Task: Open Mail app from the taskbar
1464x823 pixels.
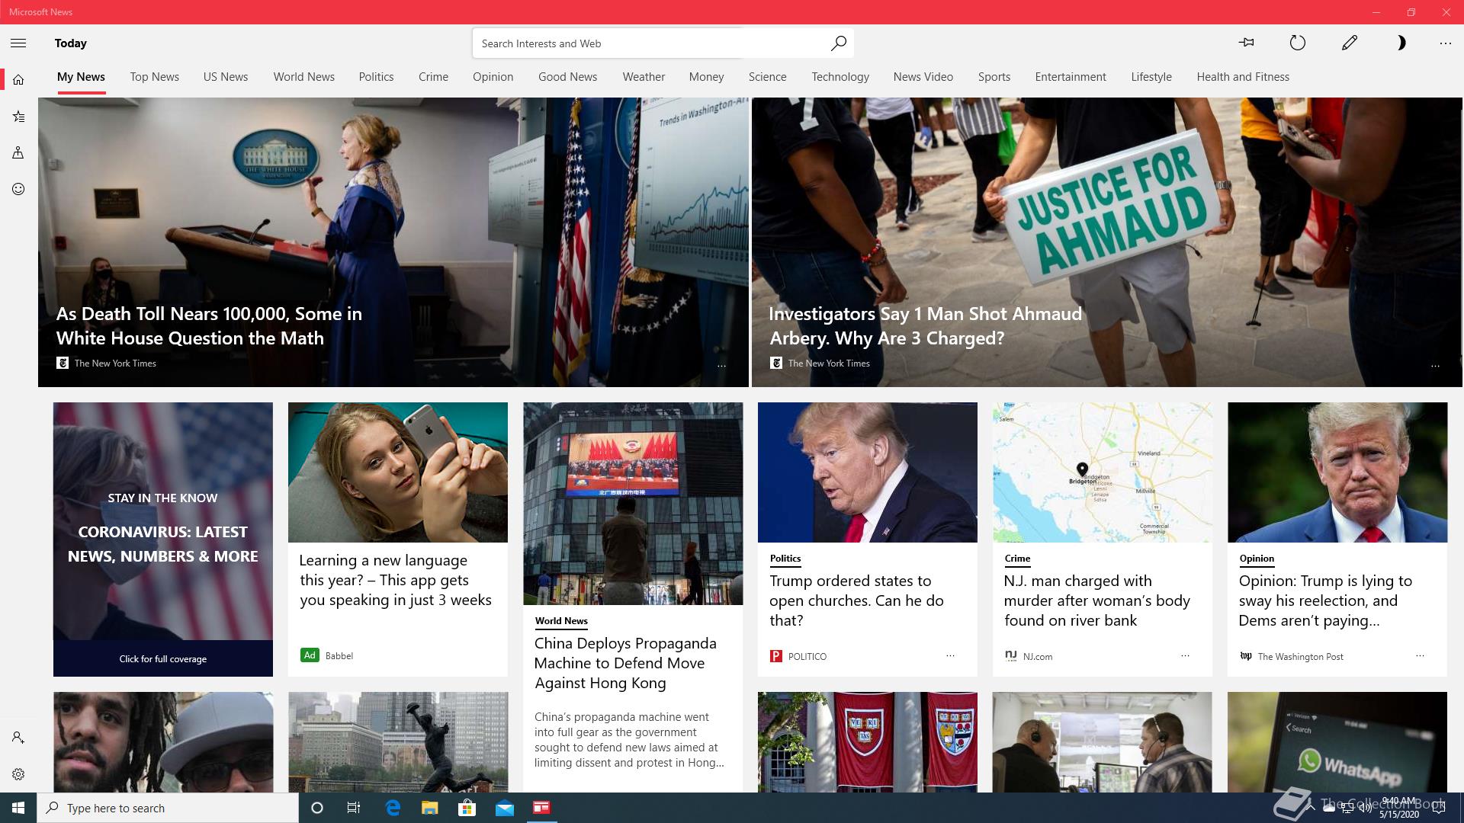Action: (504, 808)
